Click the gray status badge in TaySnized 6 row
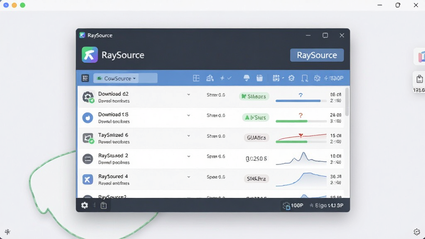This screenshot has height=239, width=425. [256, 138]
